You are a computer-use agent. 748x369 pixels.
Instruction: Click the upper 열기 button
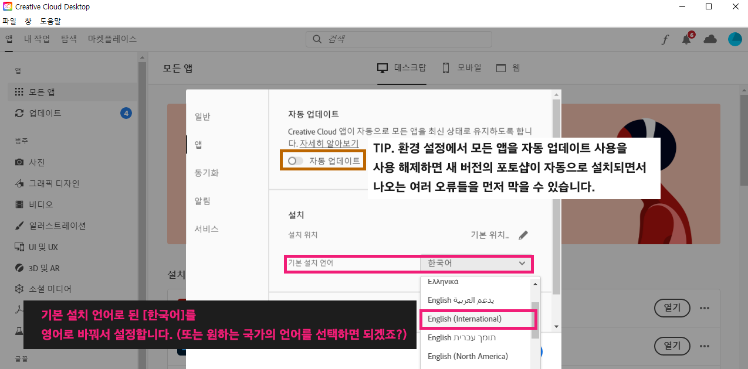pyautogui.click(x=672, y=308)
